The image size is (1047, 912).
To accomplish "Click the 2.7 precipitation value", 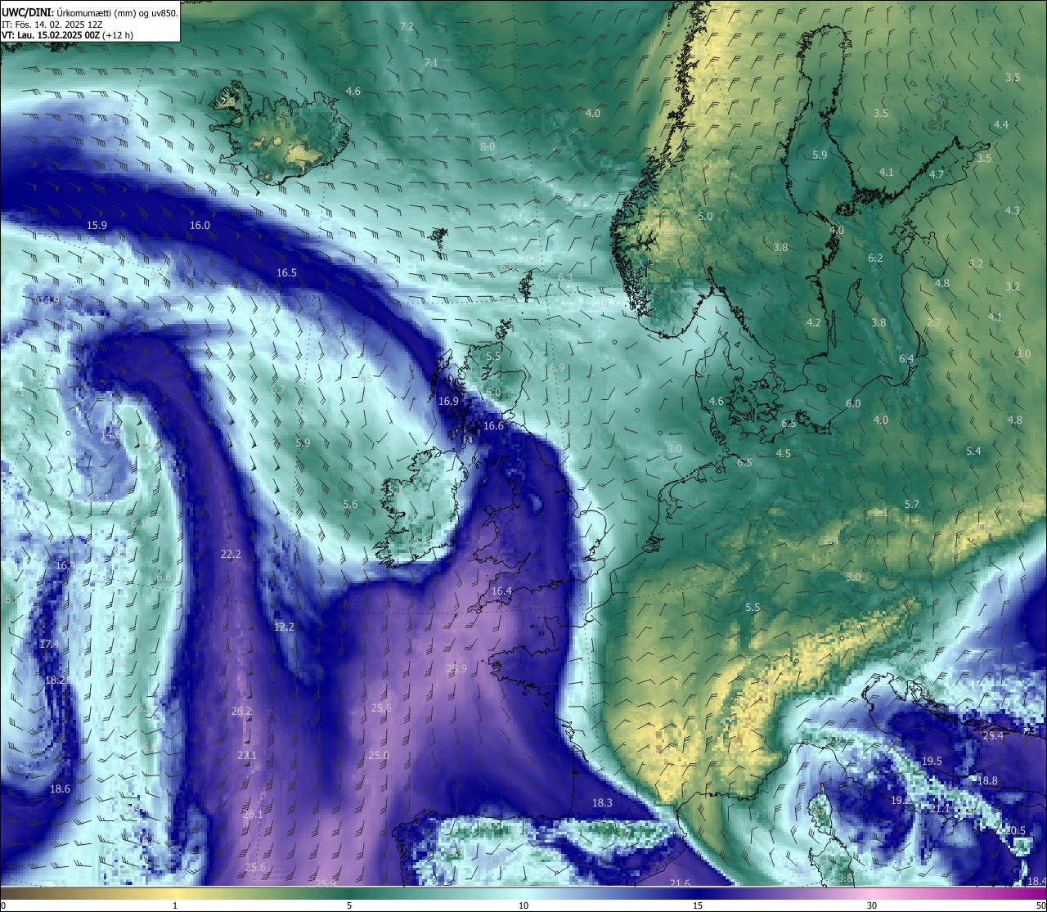I will 934,323.
